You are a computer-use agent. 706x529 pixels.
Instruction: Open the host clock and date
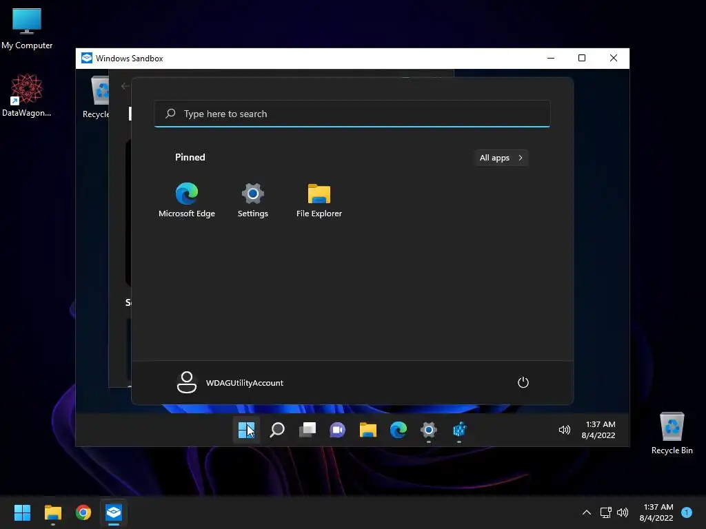click(656, 512)
